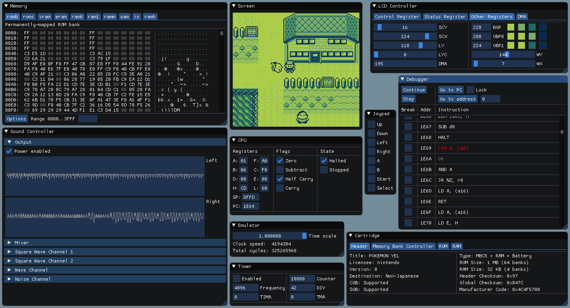Expand the Noise Channel section

click(x=115, y=279)
